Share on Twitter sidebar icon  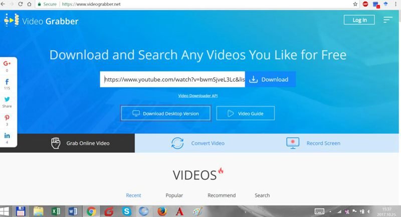(x=7, y=99)
